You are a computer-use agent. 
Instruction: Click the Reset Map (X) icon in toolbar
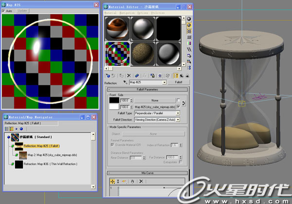(128, 75)
